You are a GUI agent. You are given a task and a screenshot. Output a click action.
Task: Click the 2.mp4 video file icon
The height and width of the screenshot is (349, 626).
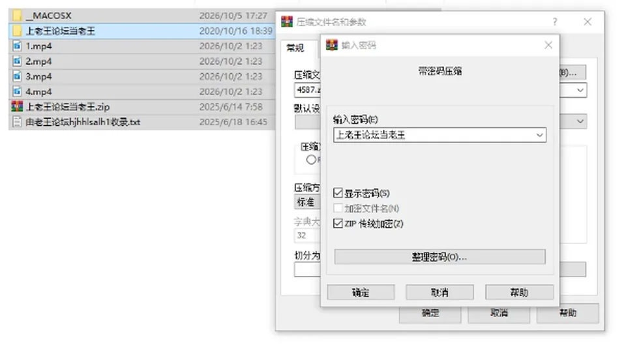17,61
